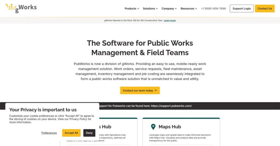The image size is (280, 146).
Task: Open cookie Preferences link
Action: [49, 133]
